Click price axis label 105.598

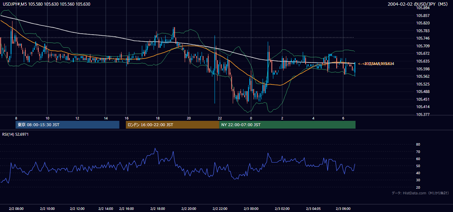(x=423, y=69)
